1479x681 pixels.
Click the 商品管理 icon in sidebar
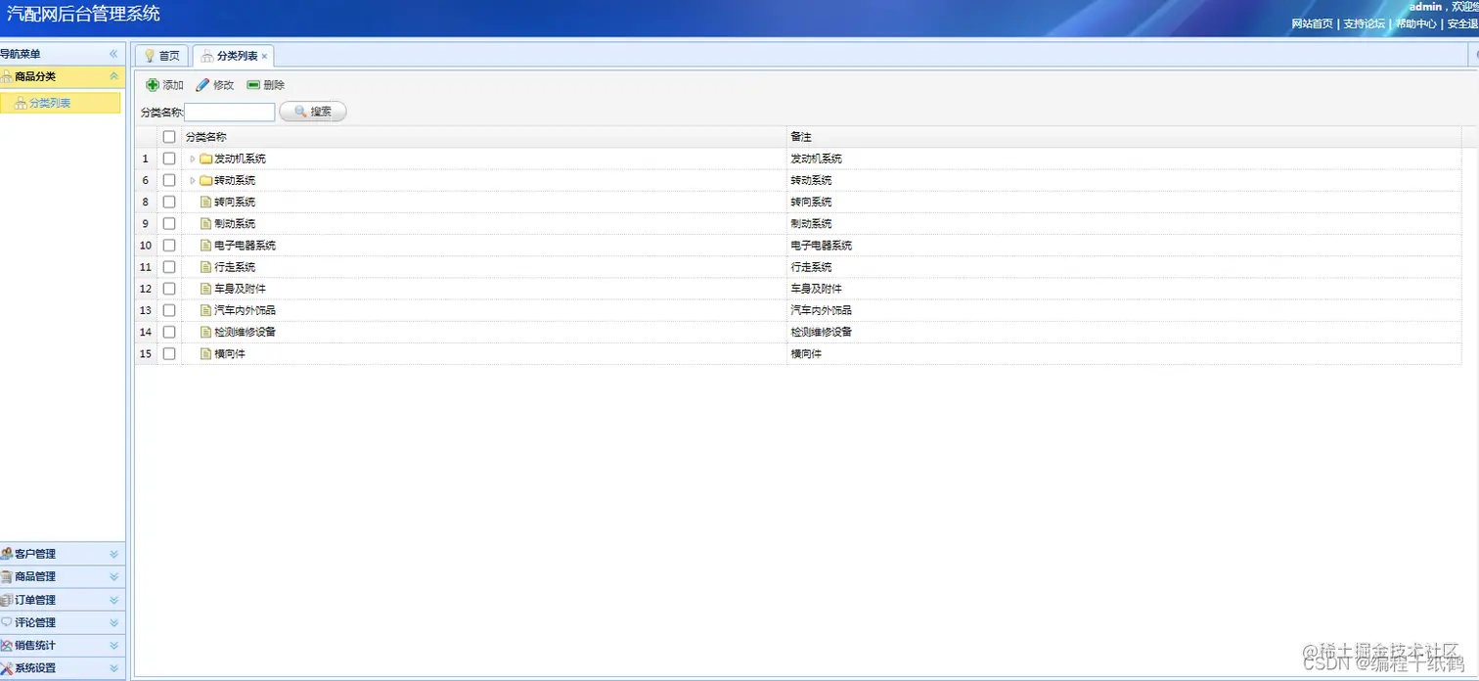pos(7,576)
